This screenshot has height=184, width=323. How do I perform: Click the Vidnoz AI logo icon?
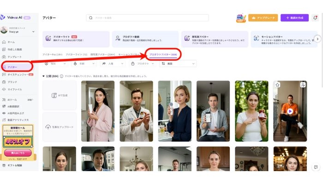click(x=3, y=17)
